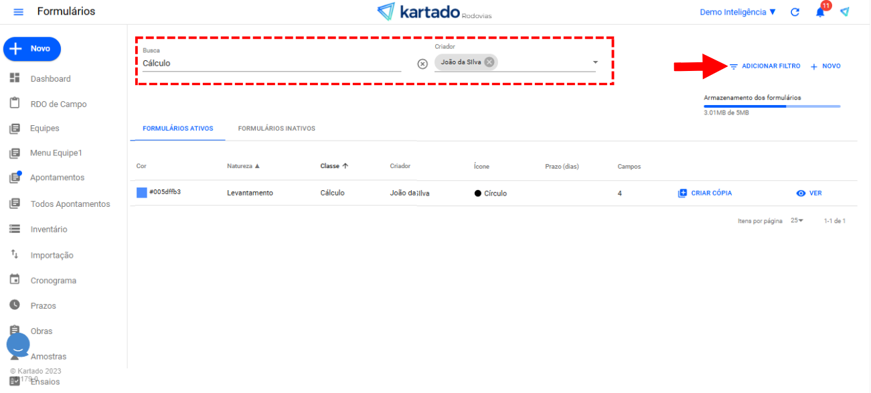Open notifications bell with 11 badge
This screenshot has width=871, height=393.
pyautogui.click(x=820, y=12)
